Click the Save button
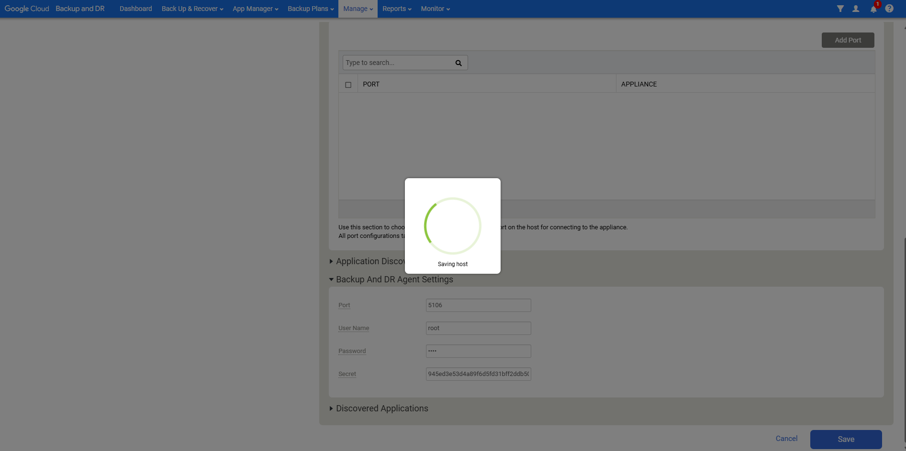The width and height of the screenshot is (906, 451). pyautogui.click(x=846, y=439)
